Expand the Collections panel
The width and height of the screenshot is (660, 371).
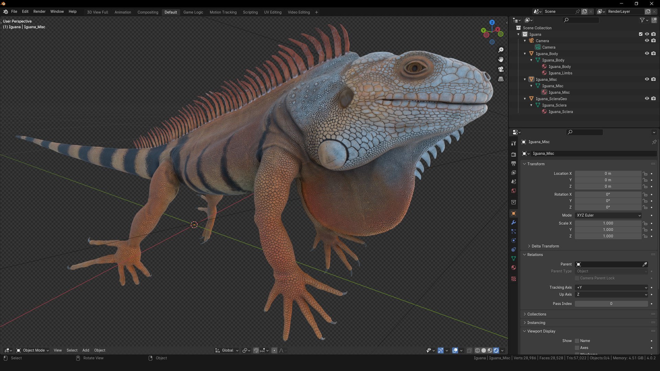(536, 314)
